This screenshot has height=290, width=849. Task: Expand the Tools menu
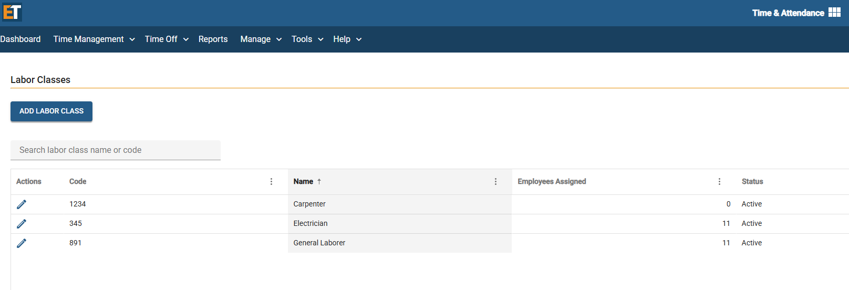(x=307, y=39)
